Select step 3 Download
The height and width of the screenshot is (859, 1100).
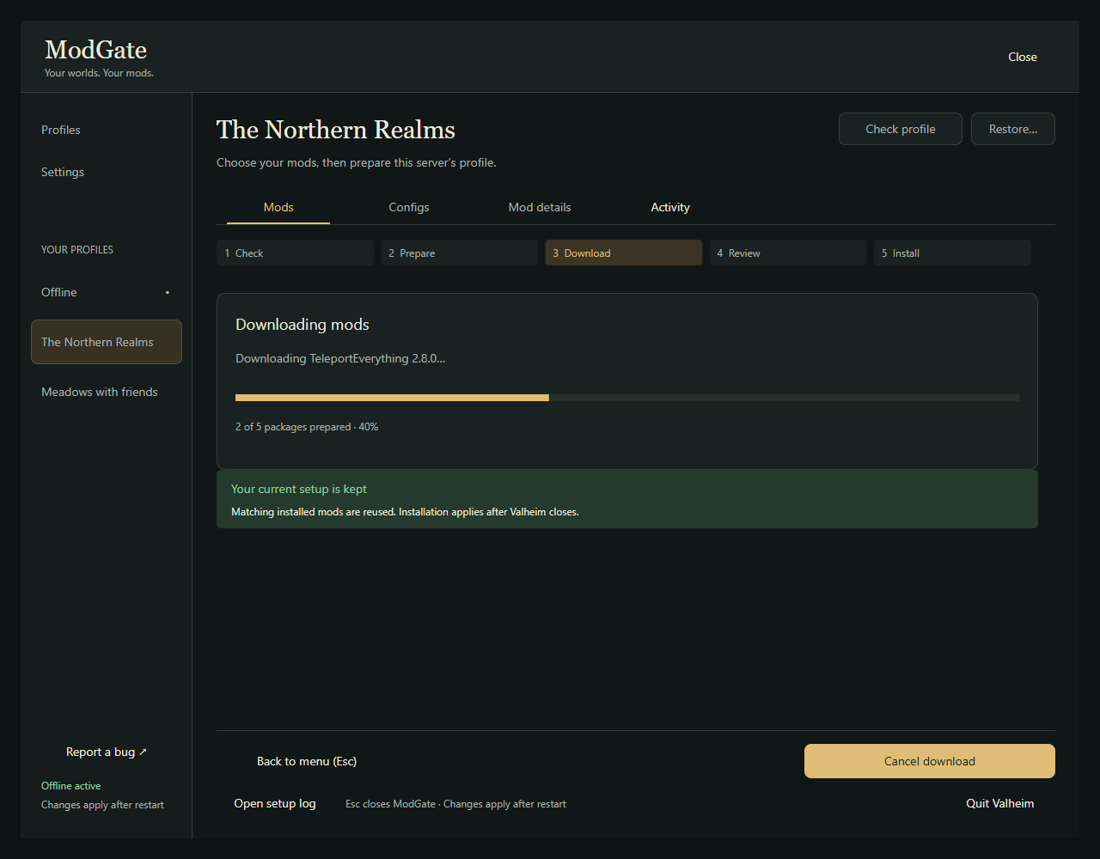tap(623, 253)
